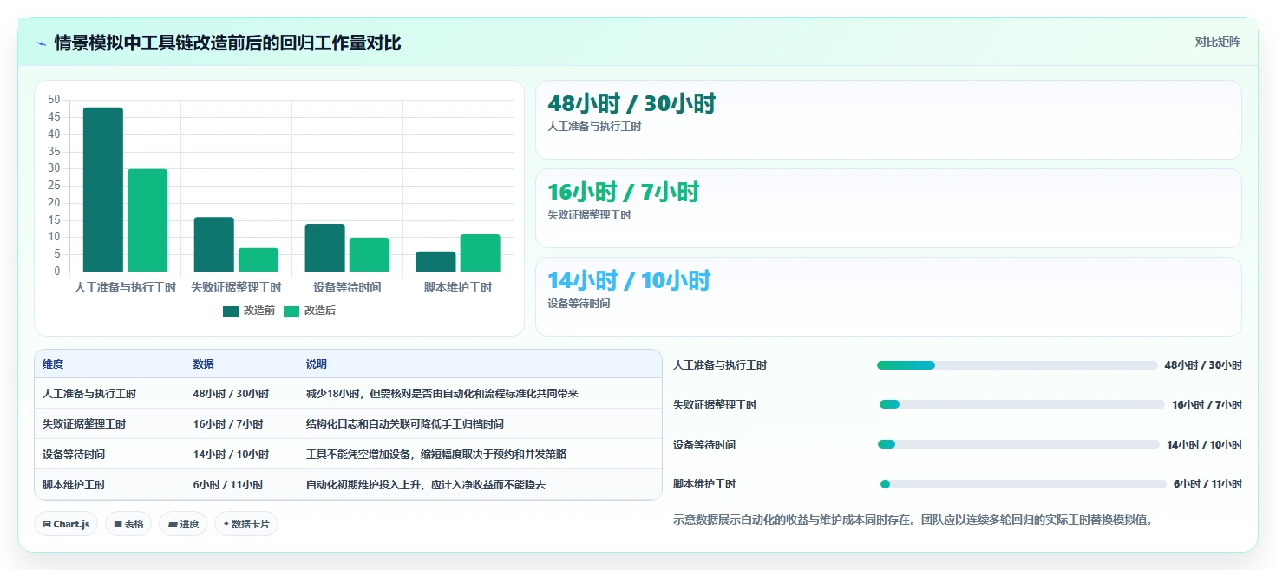This screenshot has height=570, width=1276.
Task: Click progress list label 人工准备与执行工时
Action: 720,365
